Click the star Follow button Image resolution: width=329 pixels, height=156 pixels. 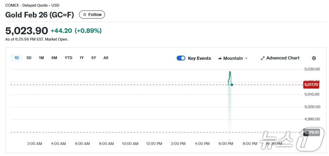pos(92,15)
